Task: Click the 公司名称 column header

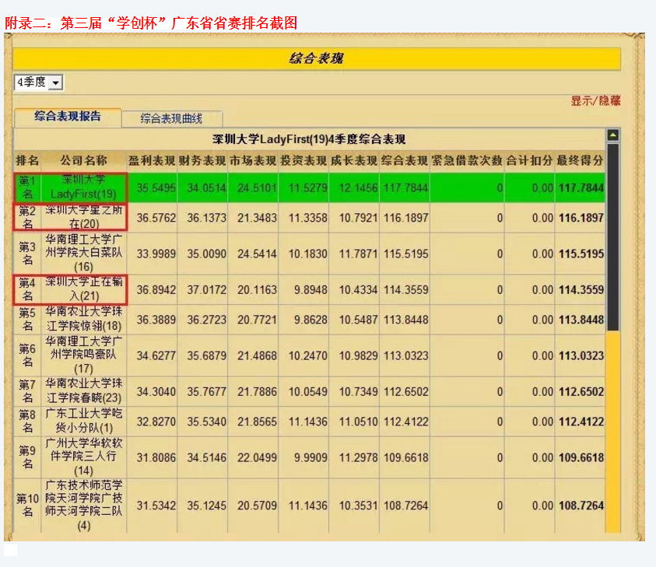Action: pos(84,160)
